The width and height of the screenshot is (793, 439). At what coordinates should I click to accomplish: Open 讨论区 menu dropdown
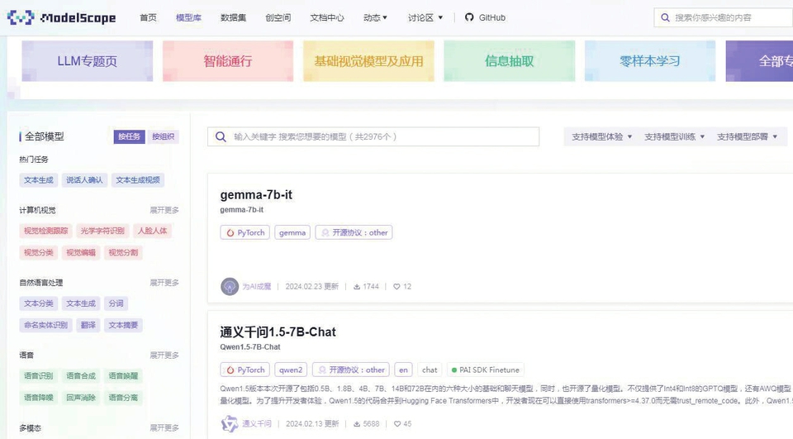pos(425,17)
